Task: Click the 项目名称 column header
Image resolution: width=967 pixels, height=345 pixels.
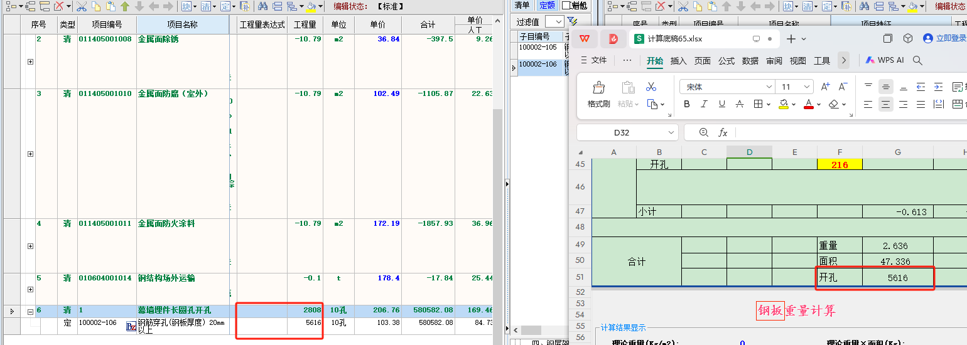Action: [183, 25]
